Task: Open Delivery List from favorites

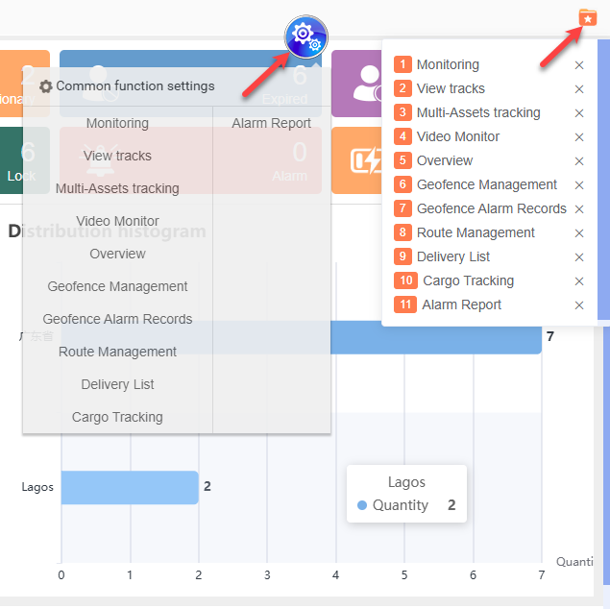Action: [x=453, y=256]
